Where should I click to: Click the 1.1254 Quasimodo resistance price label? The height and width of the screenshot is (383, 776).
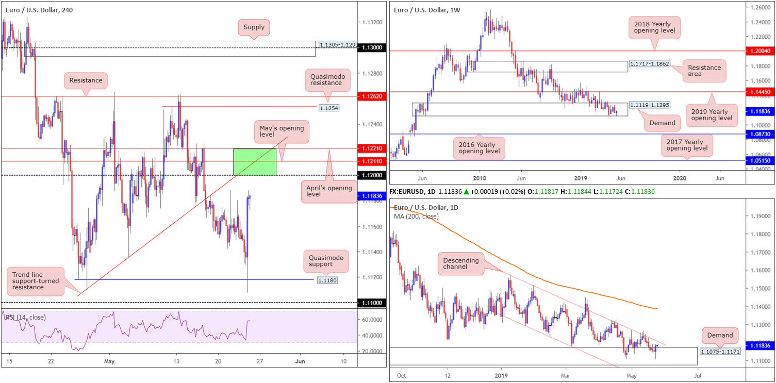[328, 108]
